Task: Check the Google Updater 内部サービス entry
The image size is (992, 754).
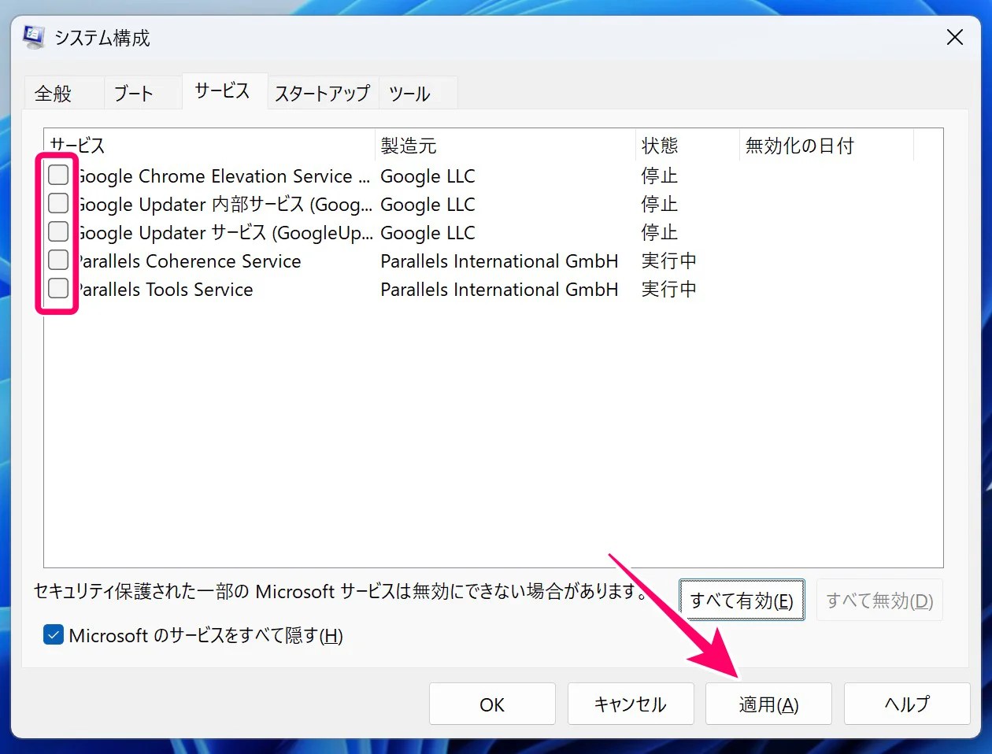Action: click(58, 203)
